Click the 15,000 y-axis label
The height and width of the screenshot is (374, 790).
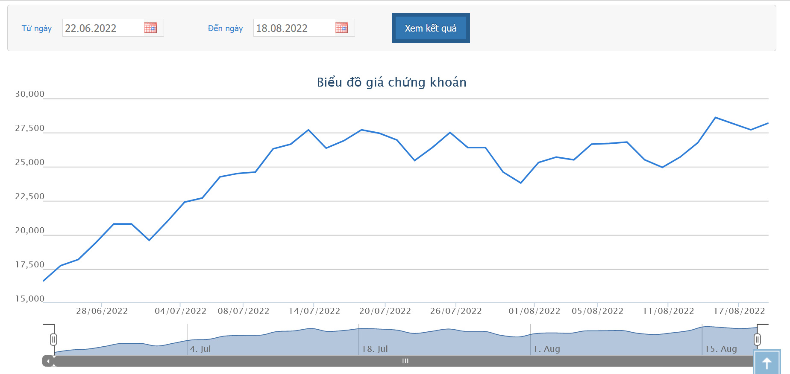[x=29, y=299]
